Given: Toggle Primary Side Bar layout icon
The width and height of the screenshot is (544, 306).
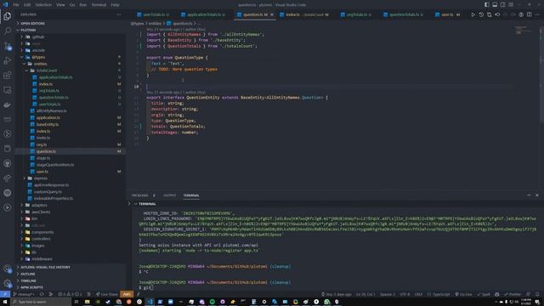Looking at the screenshot, I should (x=487, y=5).
